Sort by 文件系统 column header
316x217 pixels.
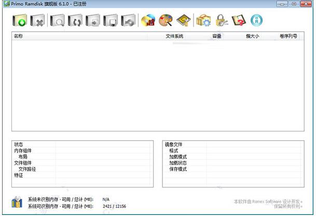(166, 36)
